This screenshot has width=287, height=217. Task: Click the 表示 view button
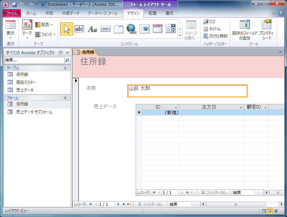coord(10,29)
